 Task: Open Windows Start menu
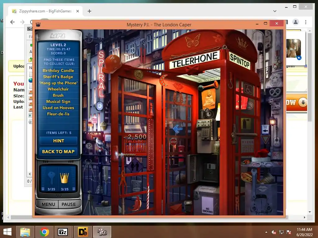[x=7, y=232]
